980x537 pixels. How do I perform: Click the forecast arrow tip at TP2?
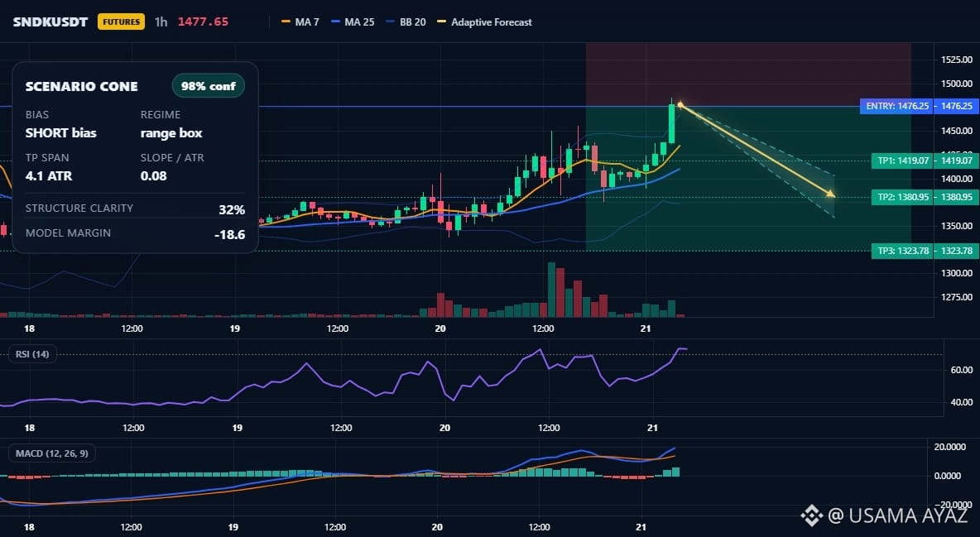click(831, 194)
